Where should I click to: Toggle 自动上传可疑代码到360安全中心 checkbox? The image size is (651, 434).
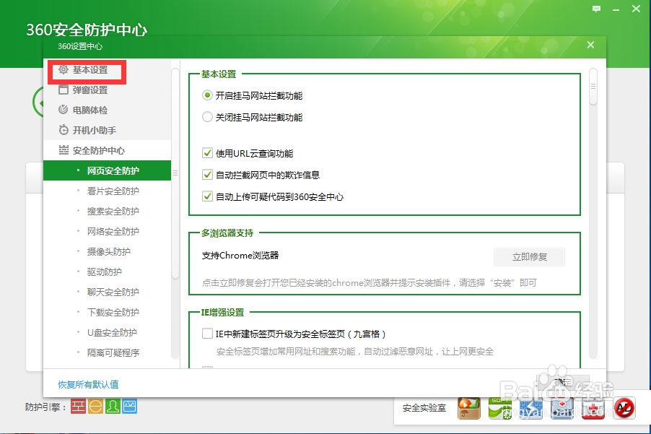click(207, 196)
